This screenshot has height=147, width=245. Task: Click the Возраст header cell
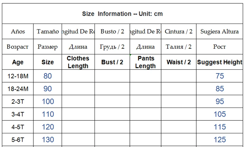tap(18, 47)
